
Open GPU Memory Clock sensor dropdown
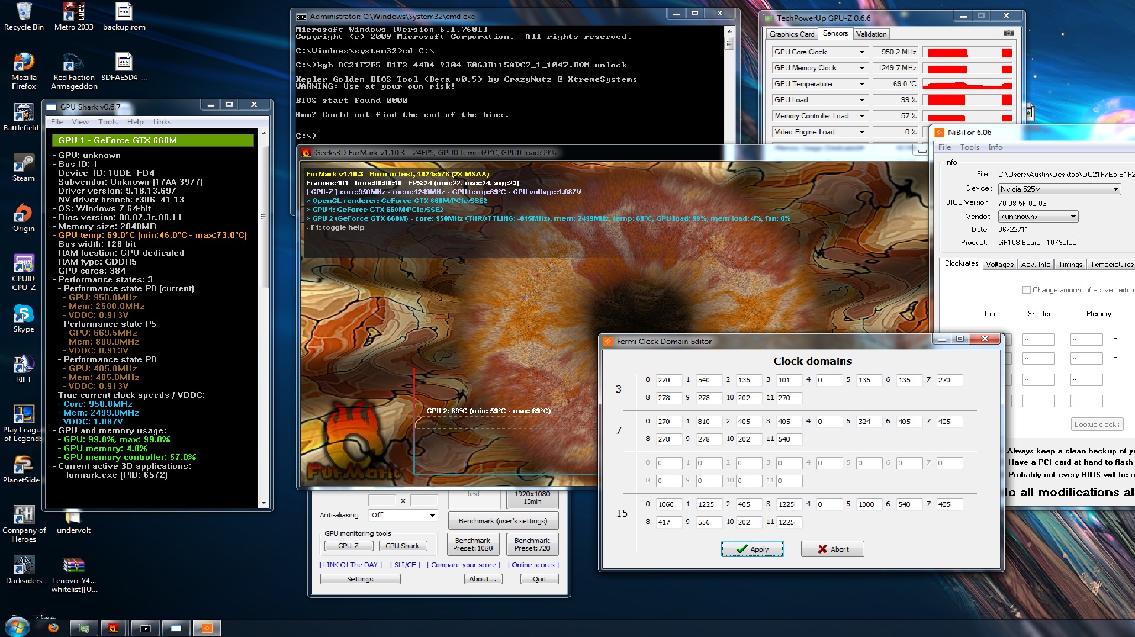coord(861,68)
